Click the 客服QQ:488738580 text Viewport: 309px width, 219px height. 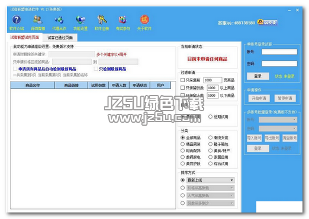[236, 23]
